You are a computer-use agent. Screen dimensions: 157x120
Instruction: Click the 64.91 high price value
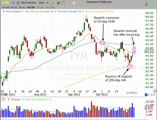(14, 7)
